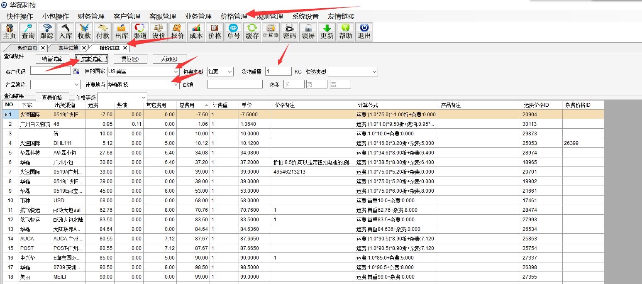Open the 渠道 channel tool

click(x=140, y=32)
